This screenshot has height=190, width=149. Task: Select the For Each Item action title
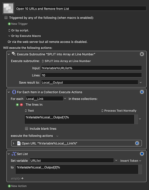coord(50,92)
